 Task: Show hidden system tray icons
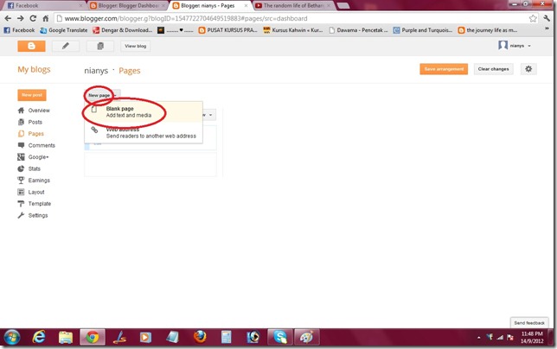(x=479, y=338)
